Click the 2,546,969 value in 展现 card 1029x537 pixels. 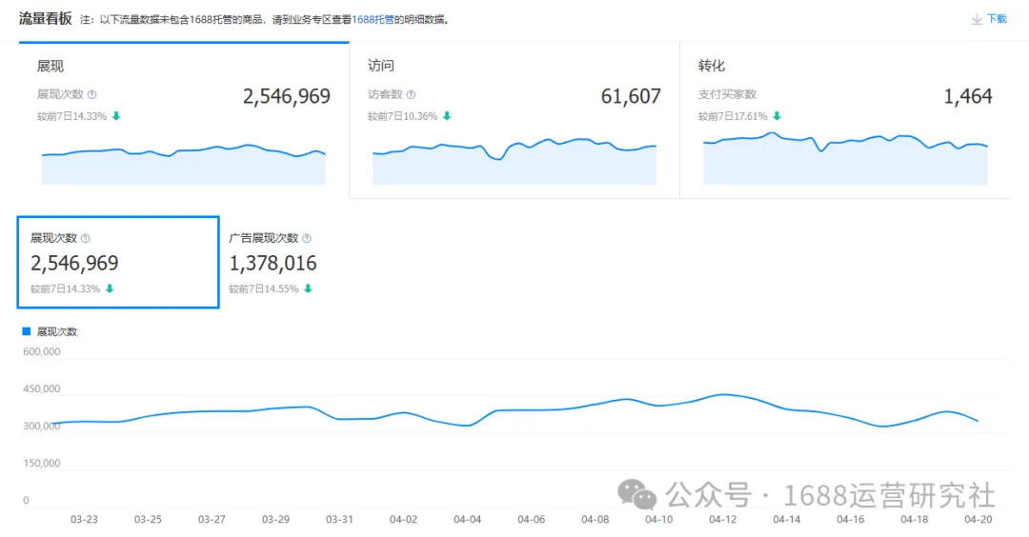pyautogui.click(x=287, y=96)
